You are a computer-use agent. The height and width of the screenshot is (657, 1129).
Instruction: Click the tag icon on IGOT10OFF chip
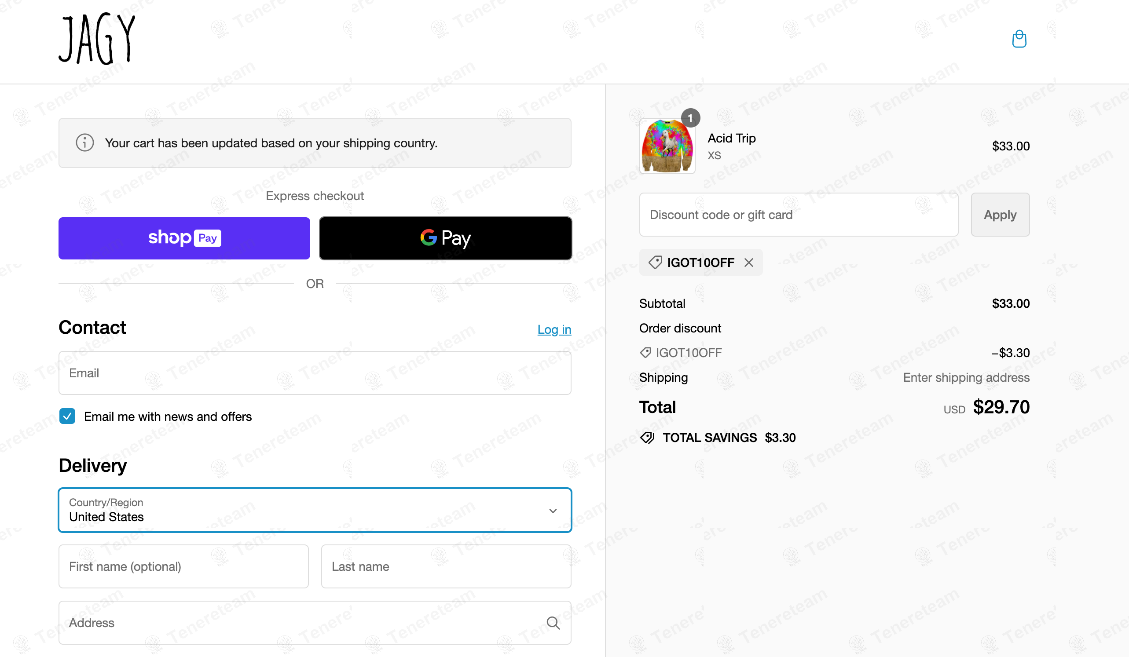655,263
